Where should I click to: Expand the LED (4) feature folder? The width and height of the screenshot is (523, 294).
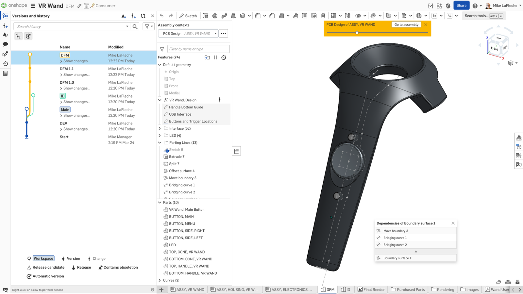point(160,135)
